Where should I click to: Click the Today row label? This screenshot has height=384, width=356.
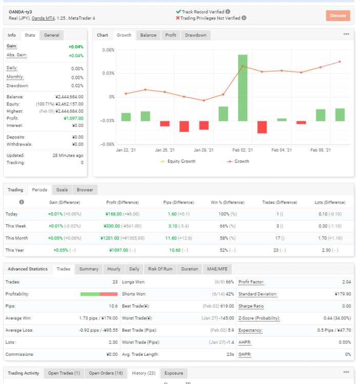pos(11,214)
